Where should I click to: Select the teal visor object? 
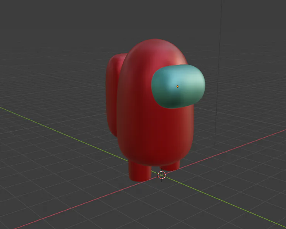click(x=178, y=86)
